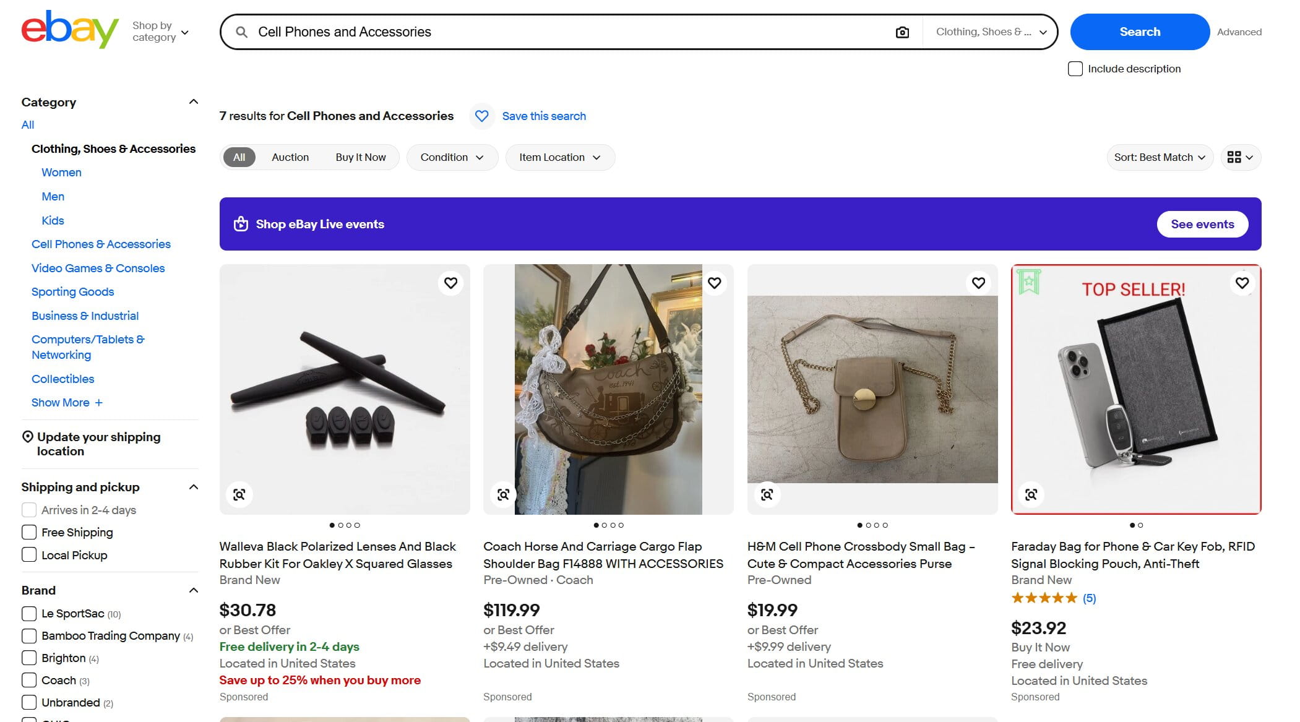Open Cell Phones & Accessories category
Screen dimensions: 1300x722
[101, 244]
